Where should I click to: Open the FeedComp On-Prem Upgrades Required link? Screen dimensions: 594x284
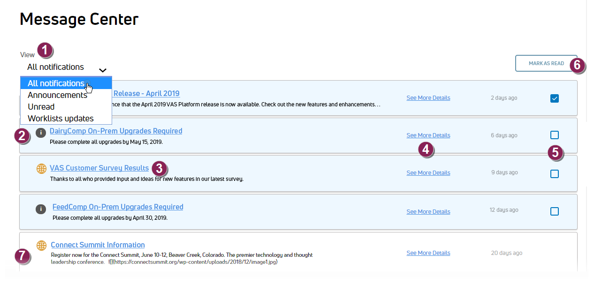pyautogui.click(x=118, y=207)
